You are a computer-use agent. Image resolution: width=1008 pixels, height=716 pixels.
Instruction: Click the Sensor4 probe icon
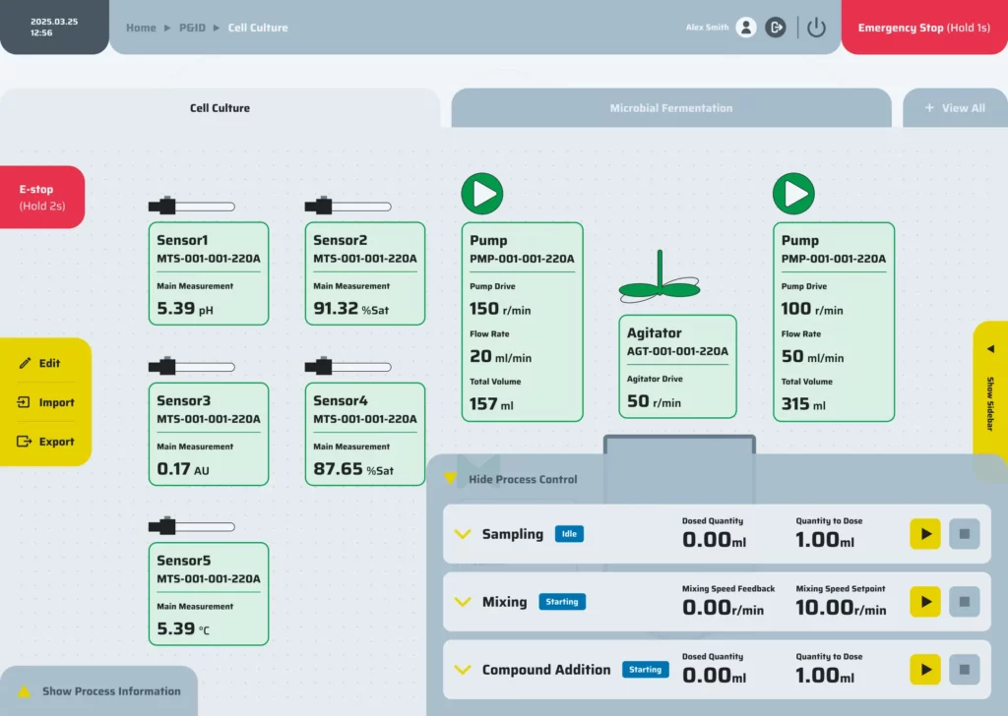coord(347,367)
